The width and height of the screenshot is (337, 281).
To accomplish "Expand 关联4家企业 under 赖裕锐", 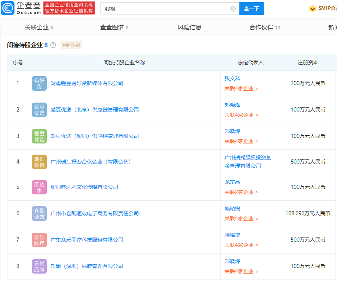I will [x=241, y=219].
